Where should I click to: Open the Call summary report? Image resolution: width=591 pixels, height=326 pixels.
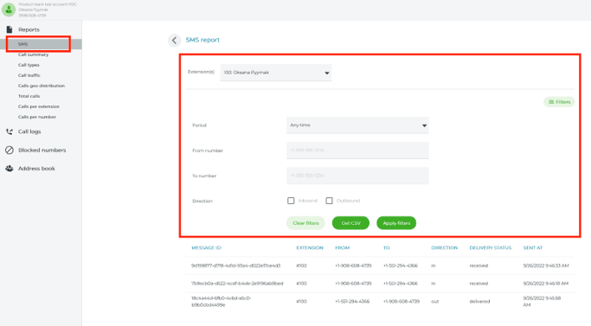point(33,54)
